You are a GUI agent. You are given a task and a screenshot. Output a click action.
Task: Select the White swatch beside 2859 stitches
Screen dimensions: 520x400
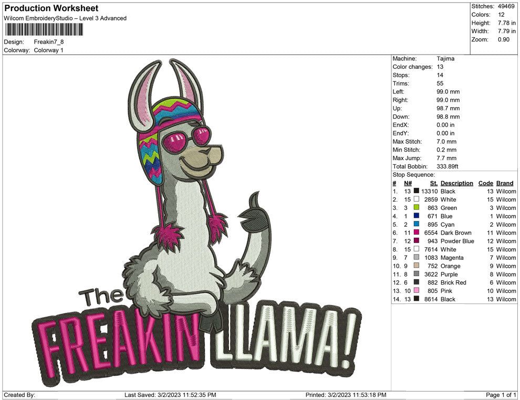tap(416, 199)
